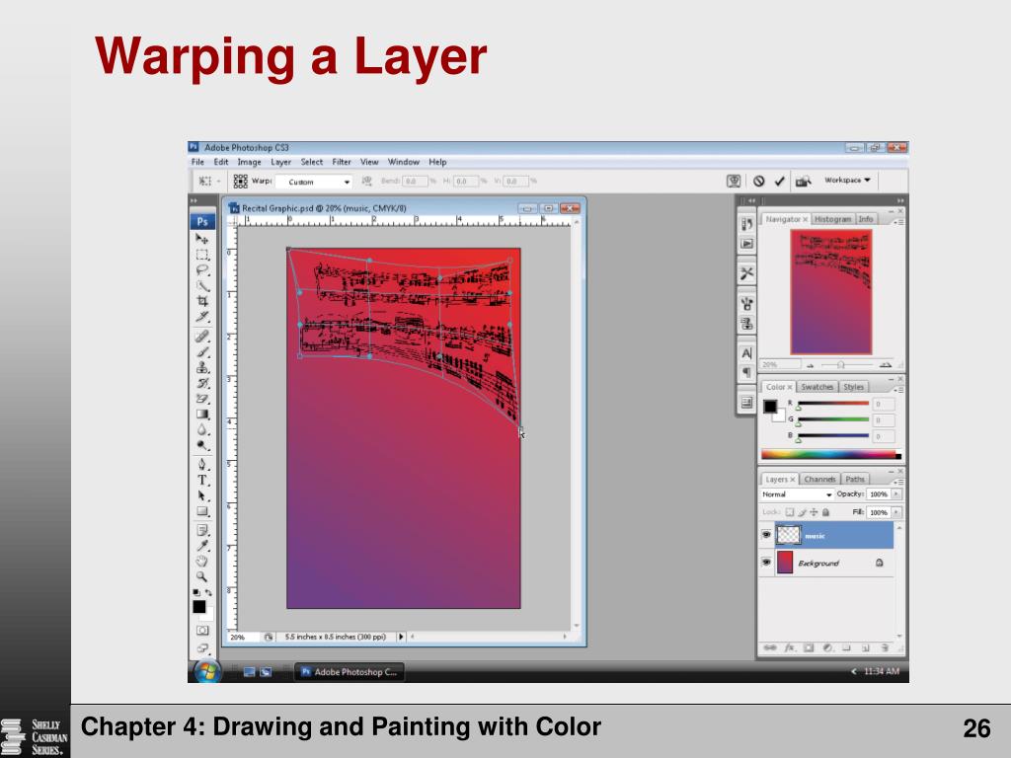Select the Brush tool

click(x=201, y=352)
